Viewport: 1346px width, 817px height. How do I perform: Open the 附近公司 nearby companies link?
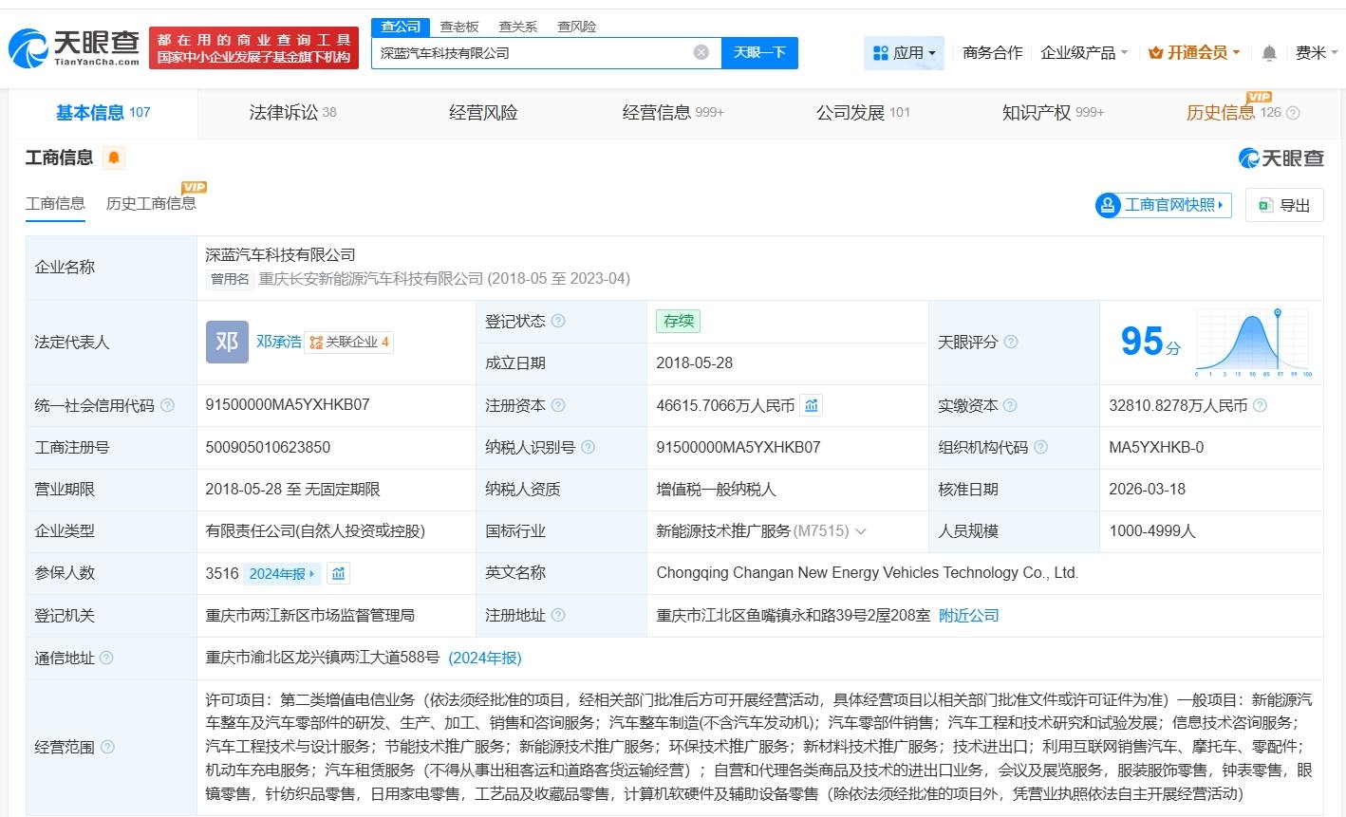[x=968, y=616]
